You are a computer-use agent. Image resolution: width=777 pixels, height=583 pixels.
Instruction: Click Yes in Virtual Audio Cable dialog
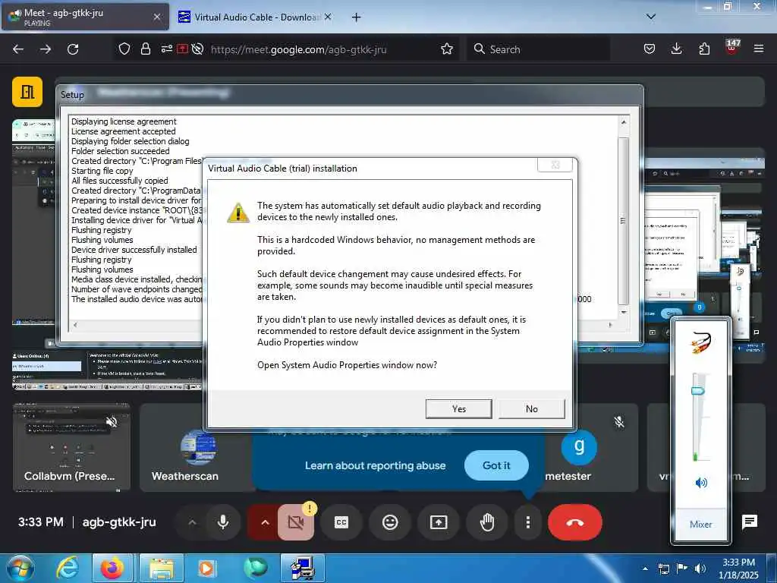coord(458,409)
